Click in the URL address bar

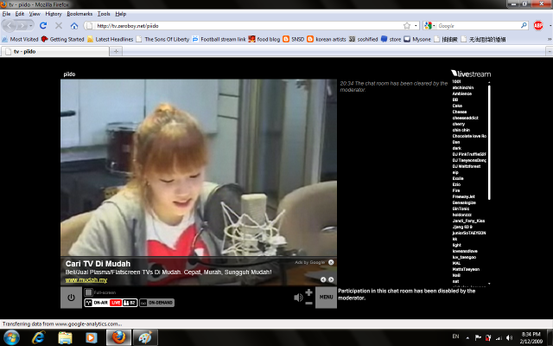click(x=242, y=26)
